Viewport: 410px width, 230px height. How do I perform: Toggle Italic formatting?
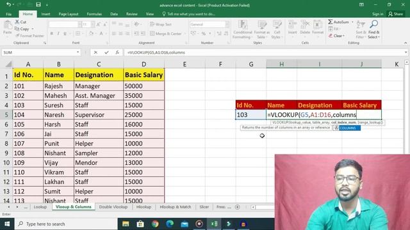(58, 33)
